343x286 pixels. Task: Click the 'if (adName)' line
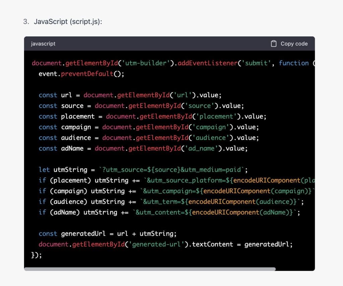point(169,212)
